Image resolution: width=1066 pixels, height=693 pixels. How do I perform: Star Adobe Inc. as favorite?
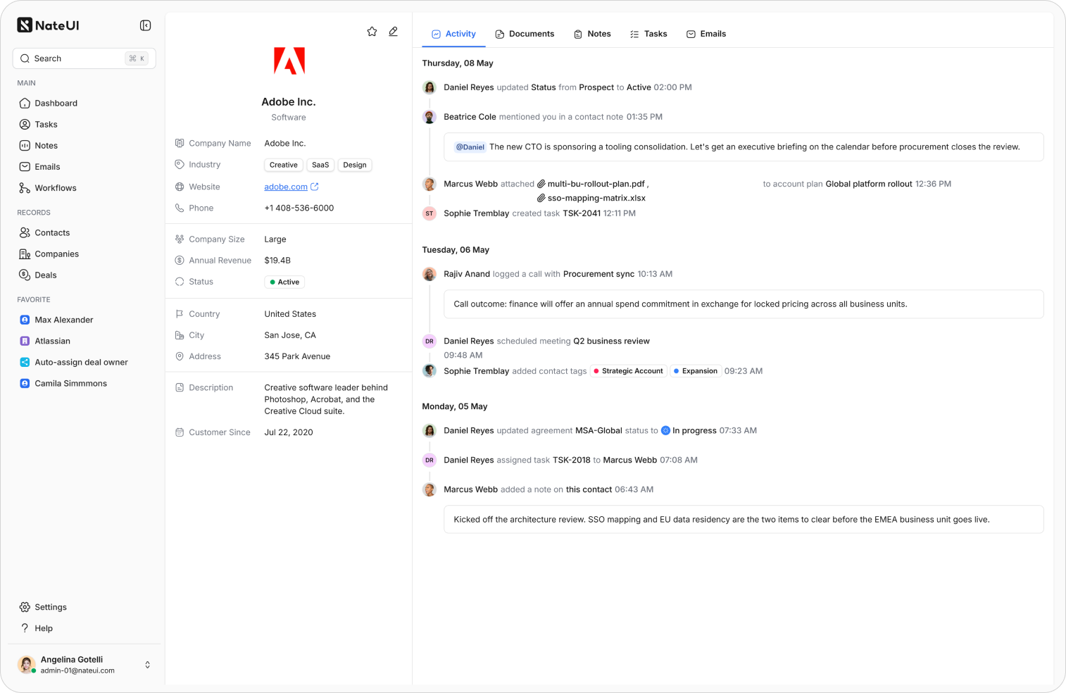[x=372, y=32]
